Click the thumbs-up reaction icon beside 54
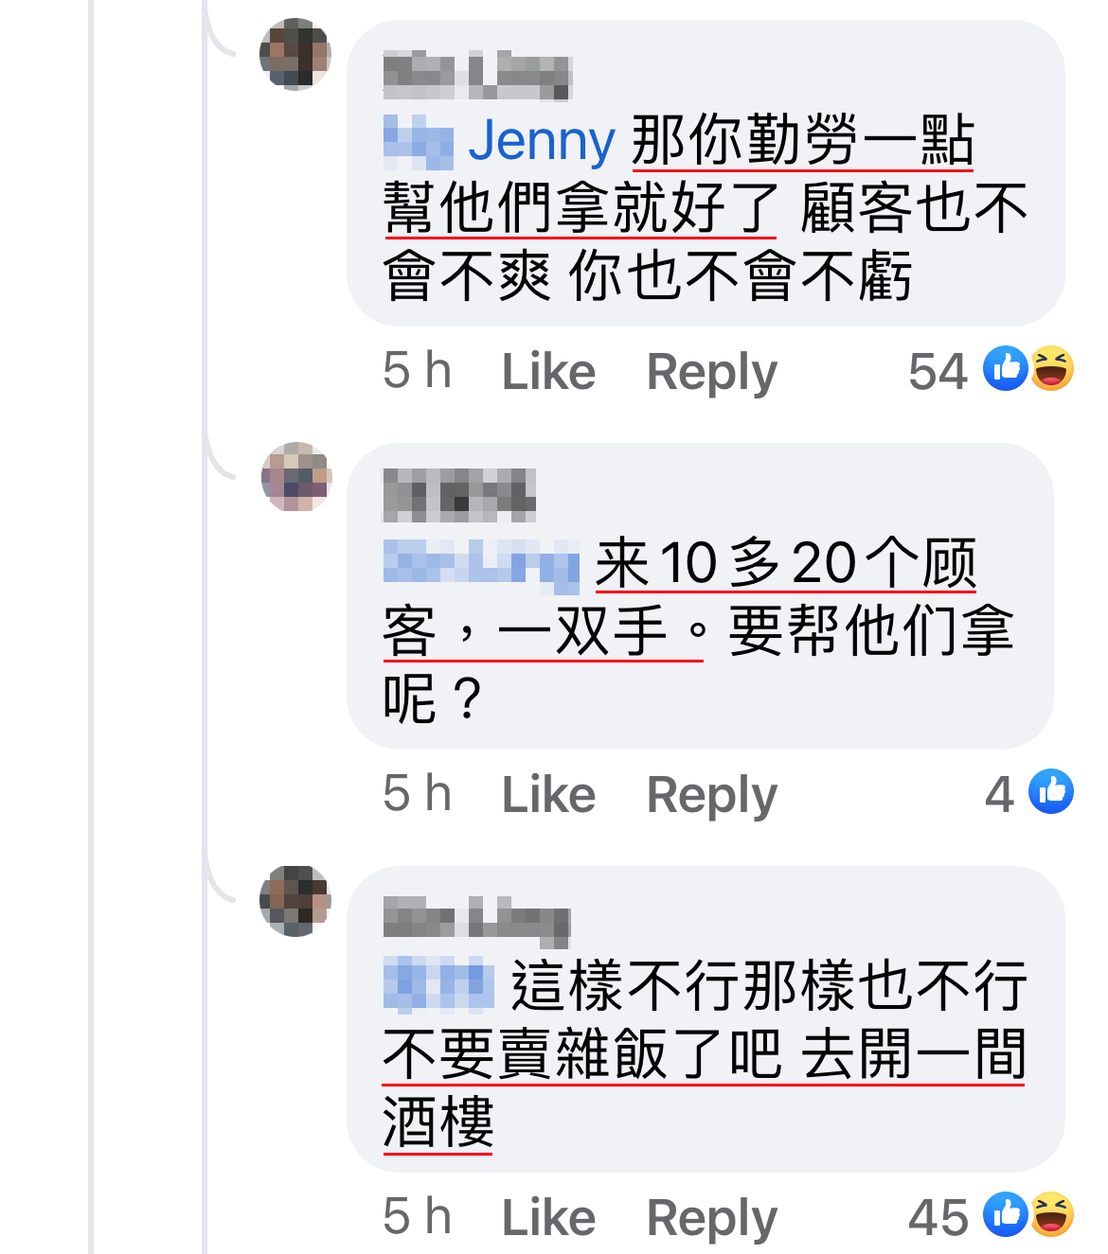Screen dimensions: 1108x1254 coord(1006,368)
